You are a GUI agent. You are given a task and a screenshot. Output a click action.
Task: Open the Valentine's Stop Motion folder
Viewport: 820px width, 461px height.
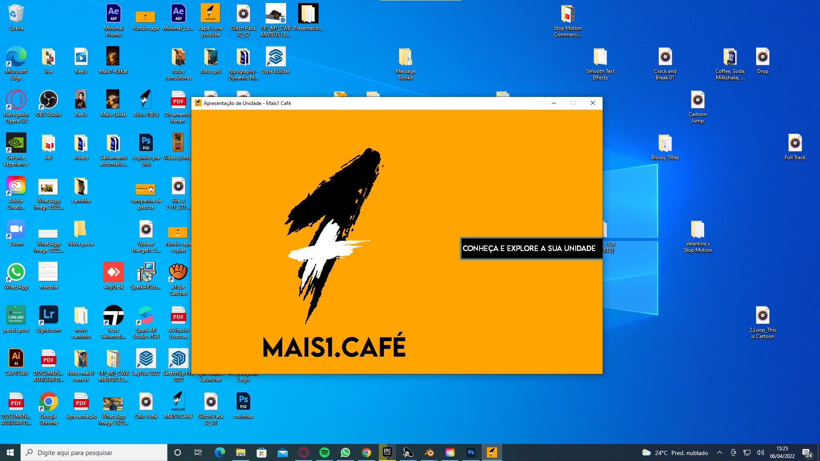pos(697,236)
